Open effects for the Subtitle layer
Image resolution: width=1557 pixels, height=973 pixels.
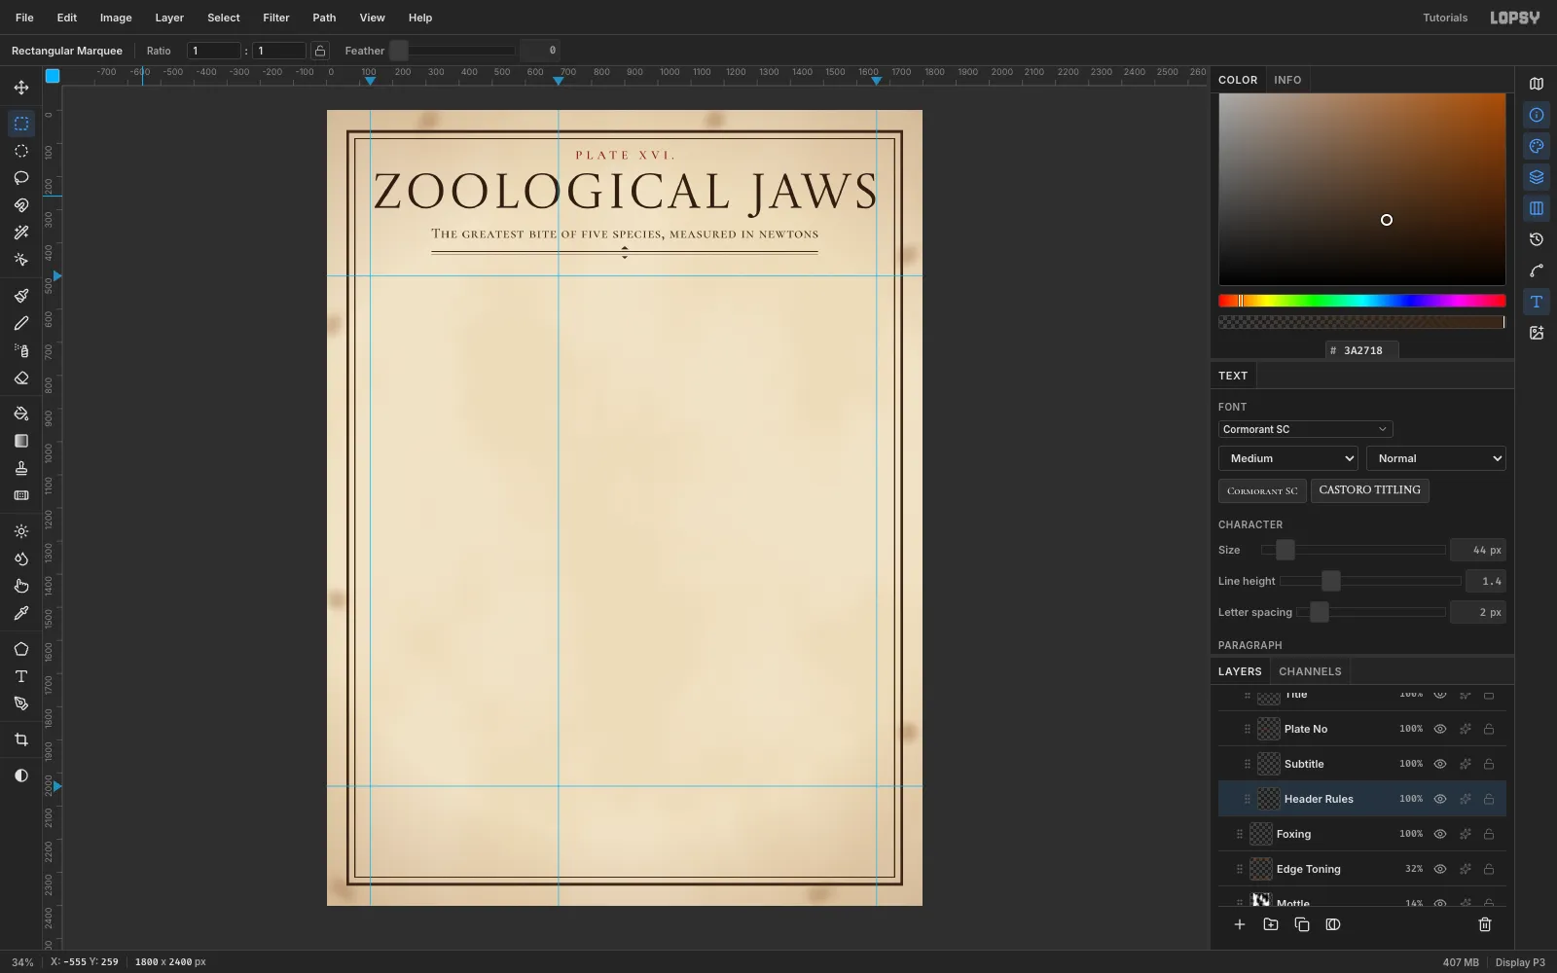pos(1465,764)
